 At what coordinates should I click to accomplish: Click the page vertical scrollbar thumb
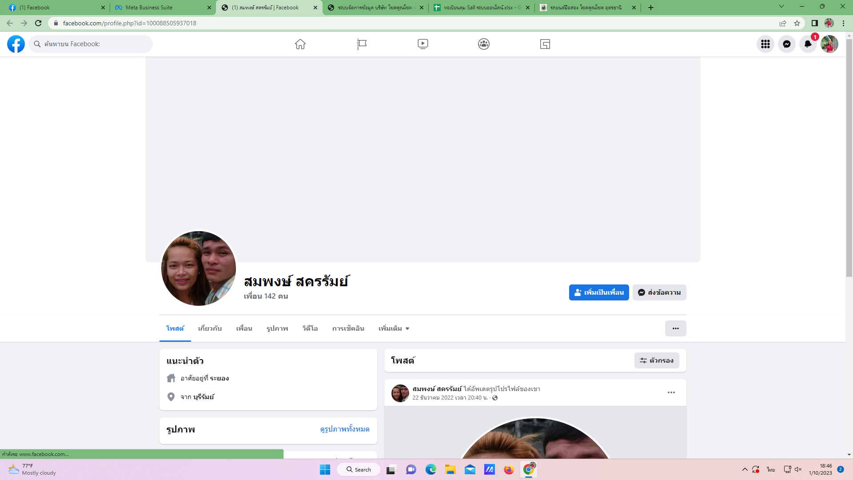point(849,158)
